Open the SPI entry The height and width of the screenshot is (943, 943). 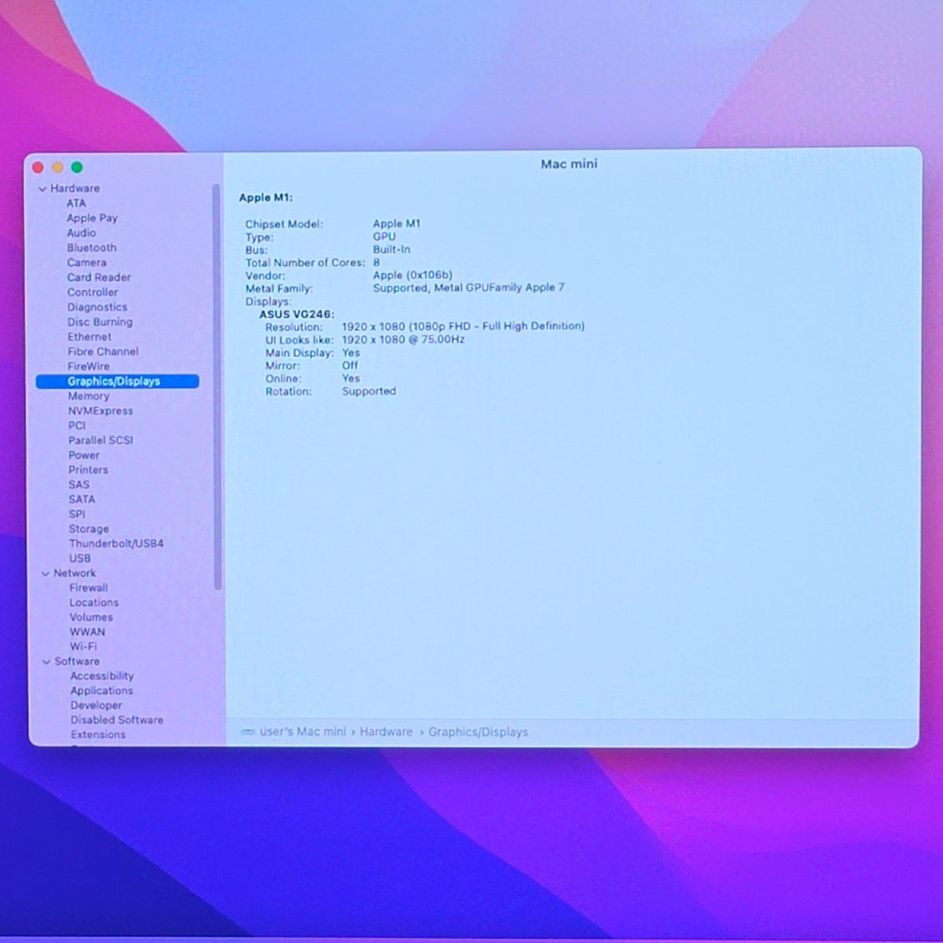pyautogui.click(x=77, y=514)
